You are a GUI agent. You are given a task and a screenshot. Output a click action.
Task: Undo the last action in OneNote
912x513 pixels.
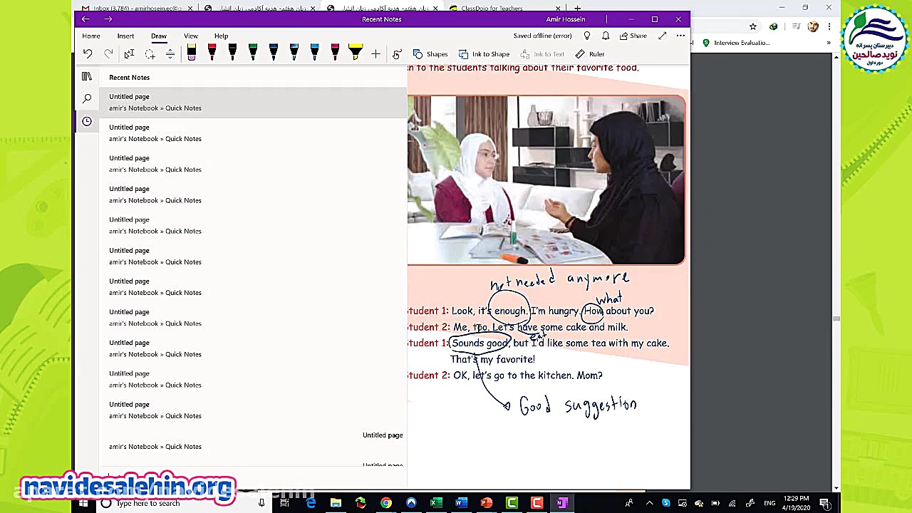point(88,54)
